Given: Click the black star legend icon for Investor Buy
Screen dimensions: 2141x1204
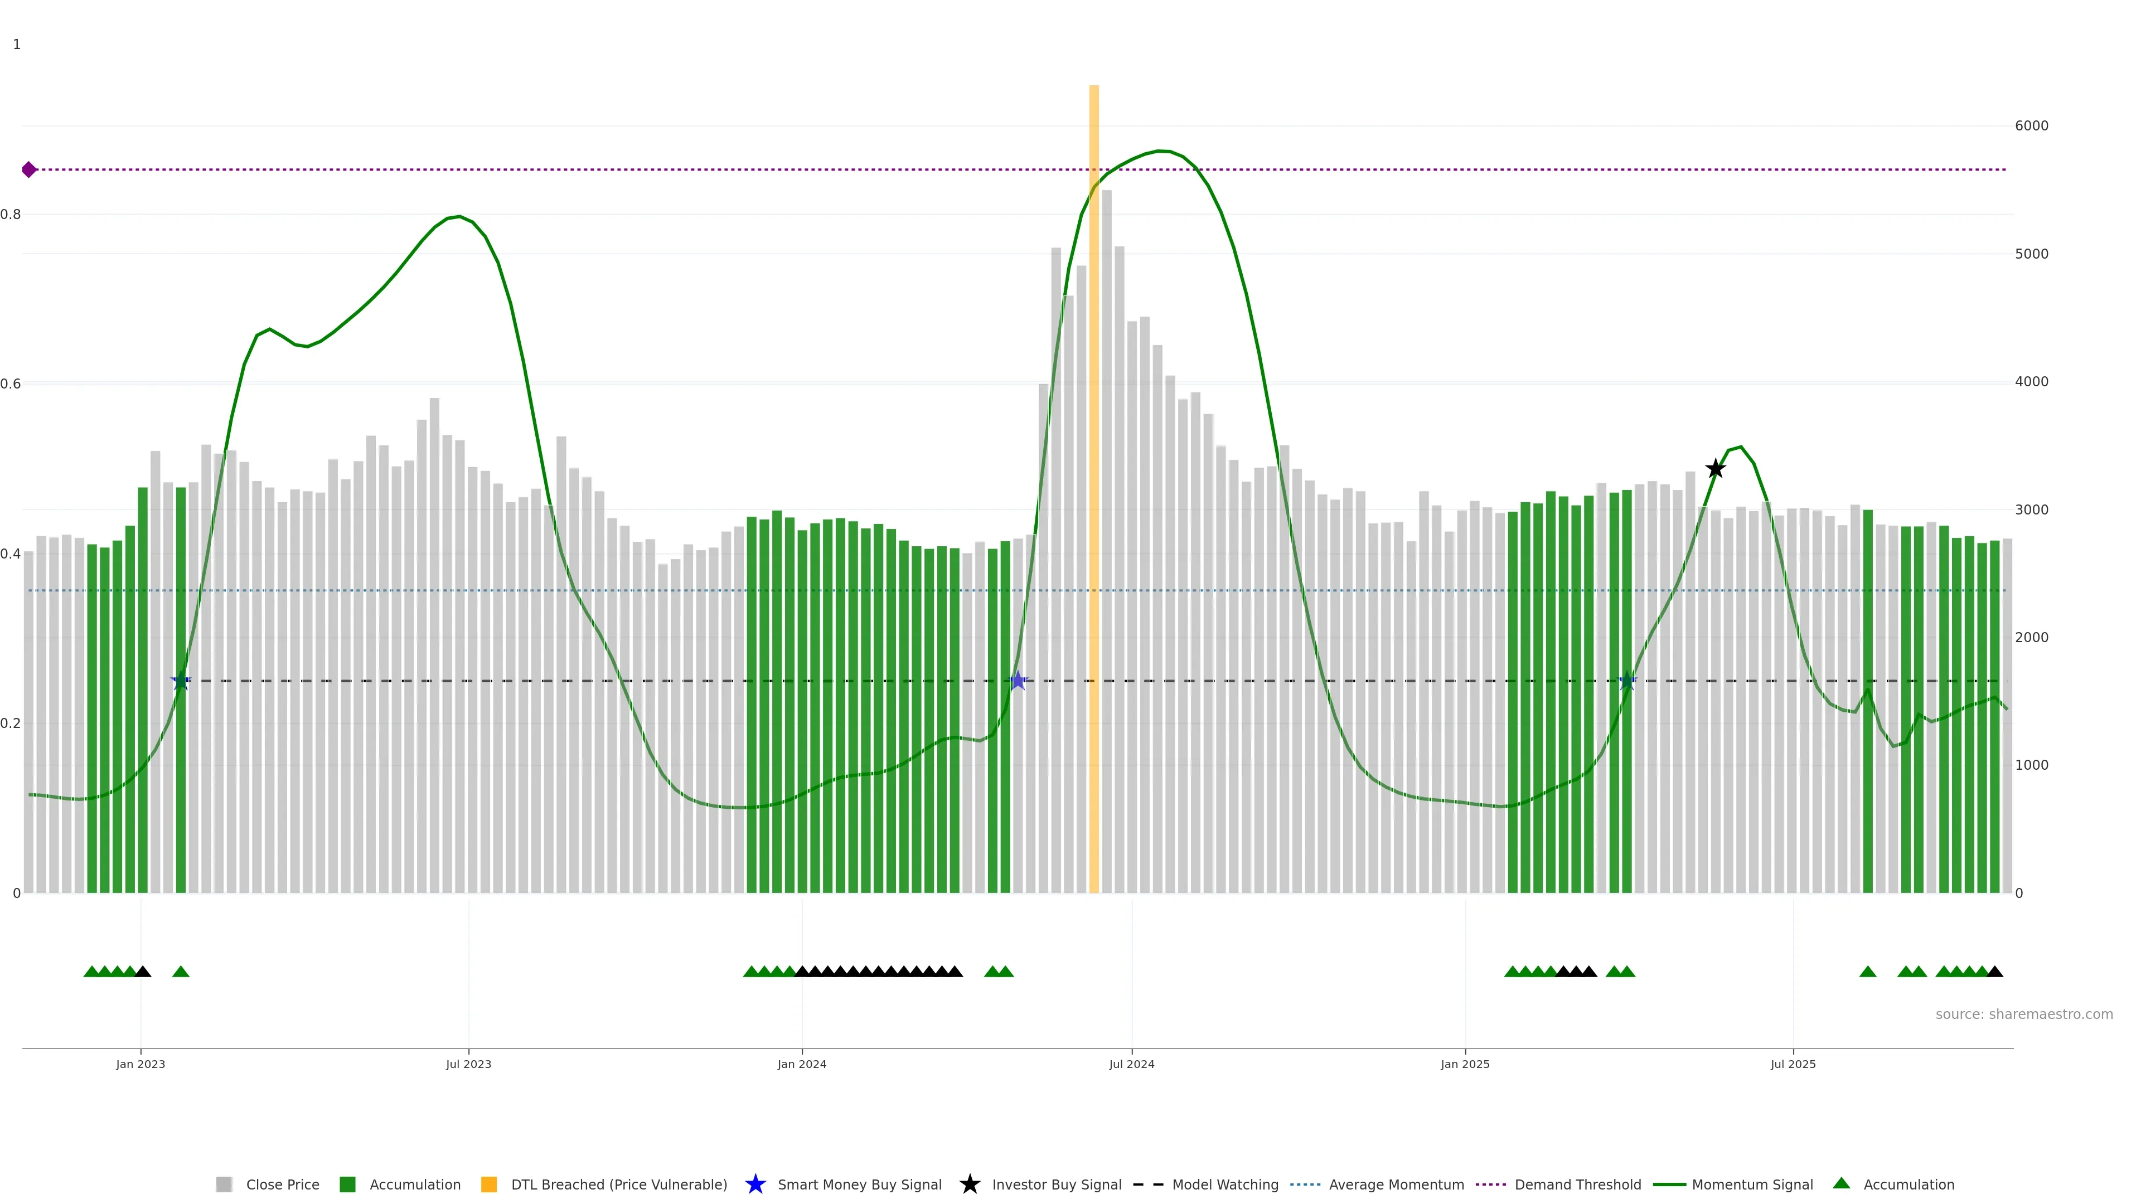Looking at the screenshot, I should [x=969, y=1184].
